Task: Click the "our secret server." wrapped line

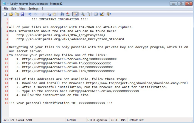Action: click(26, 51)
